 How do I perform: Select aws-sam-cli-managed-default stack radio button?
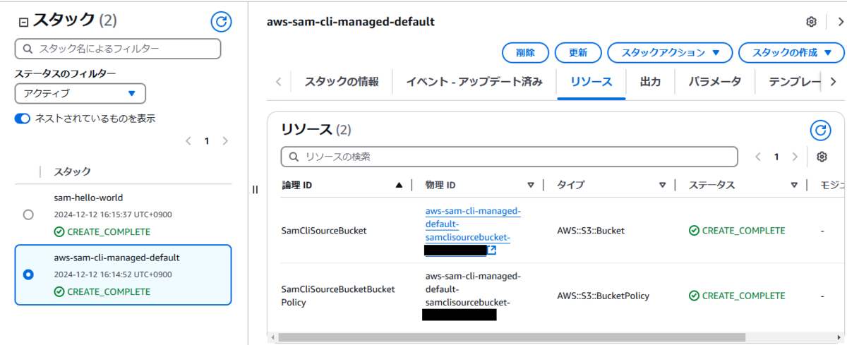coord(28,274)
